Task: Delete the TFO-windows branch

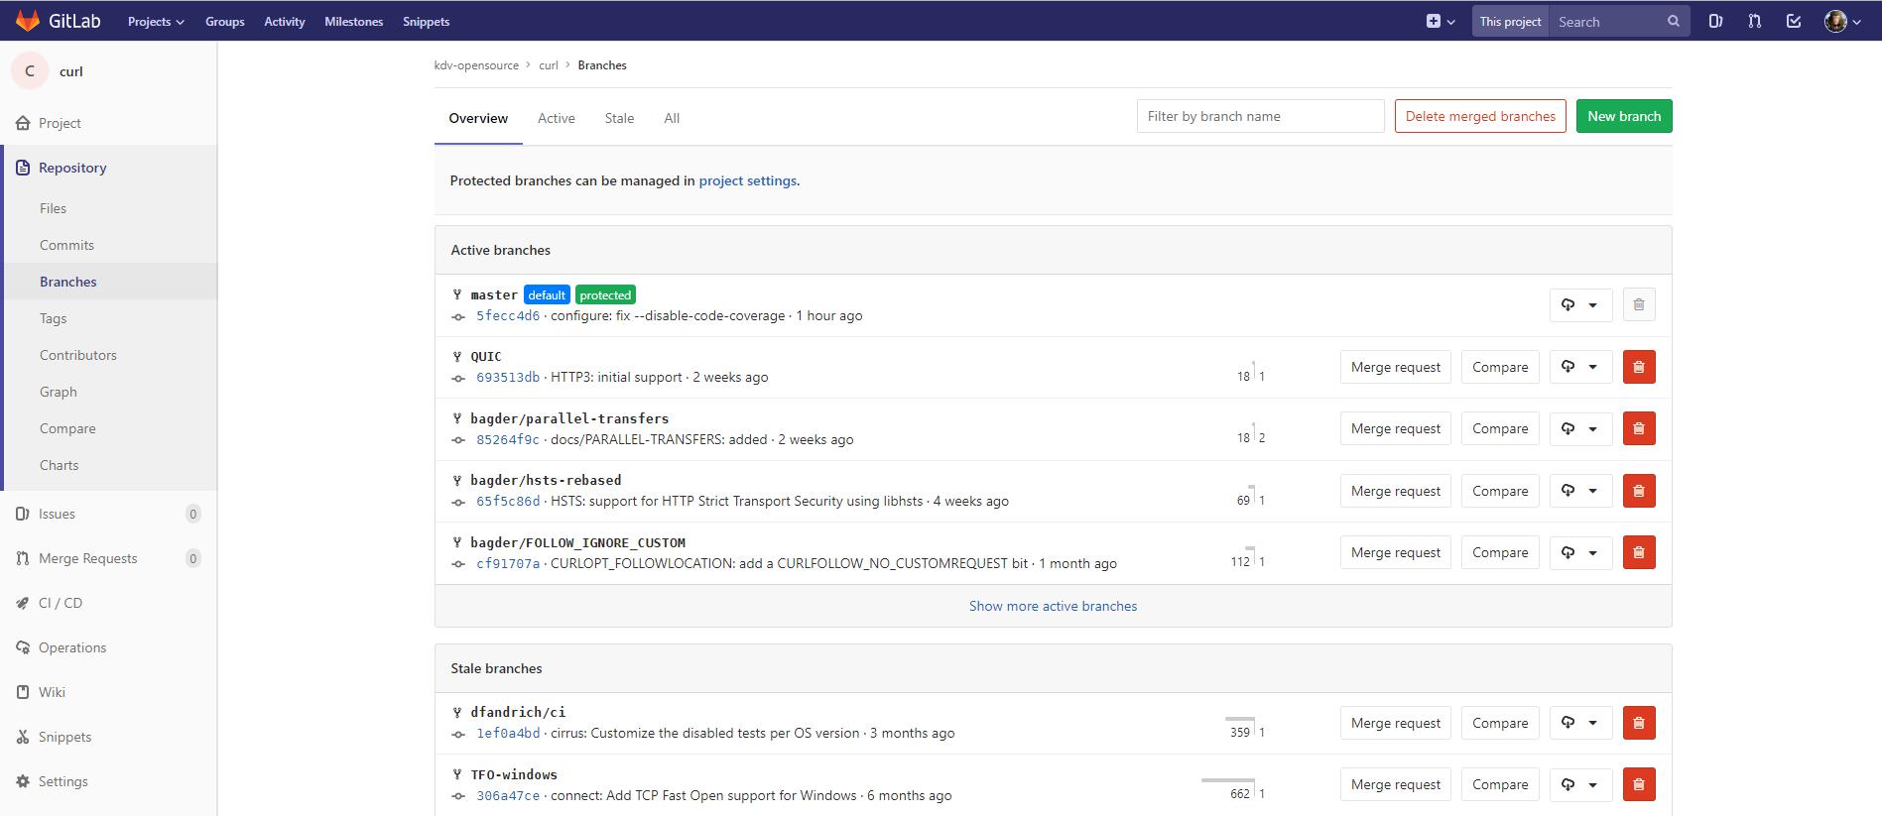Action: click(x=1638, y=784)
